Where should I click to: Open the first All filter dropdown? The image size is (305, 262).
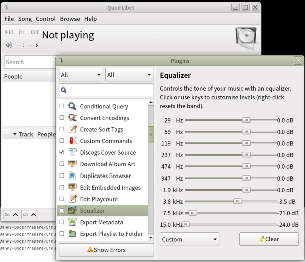coord(81,75)
